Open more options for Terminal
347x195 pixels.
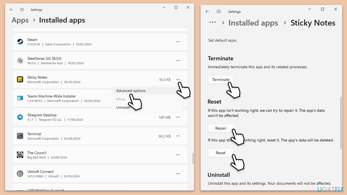tap(178, 136)
